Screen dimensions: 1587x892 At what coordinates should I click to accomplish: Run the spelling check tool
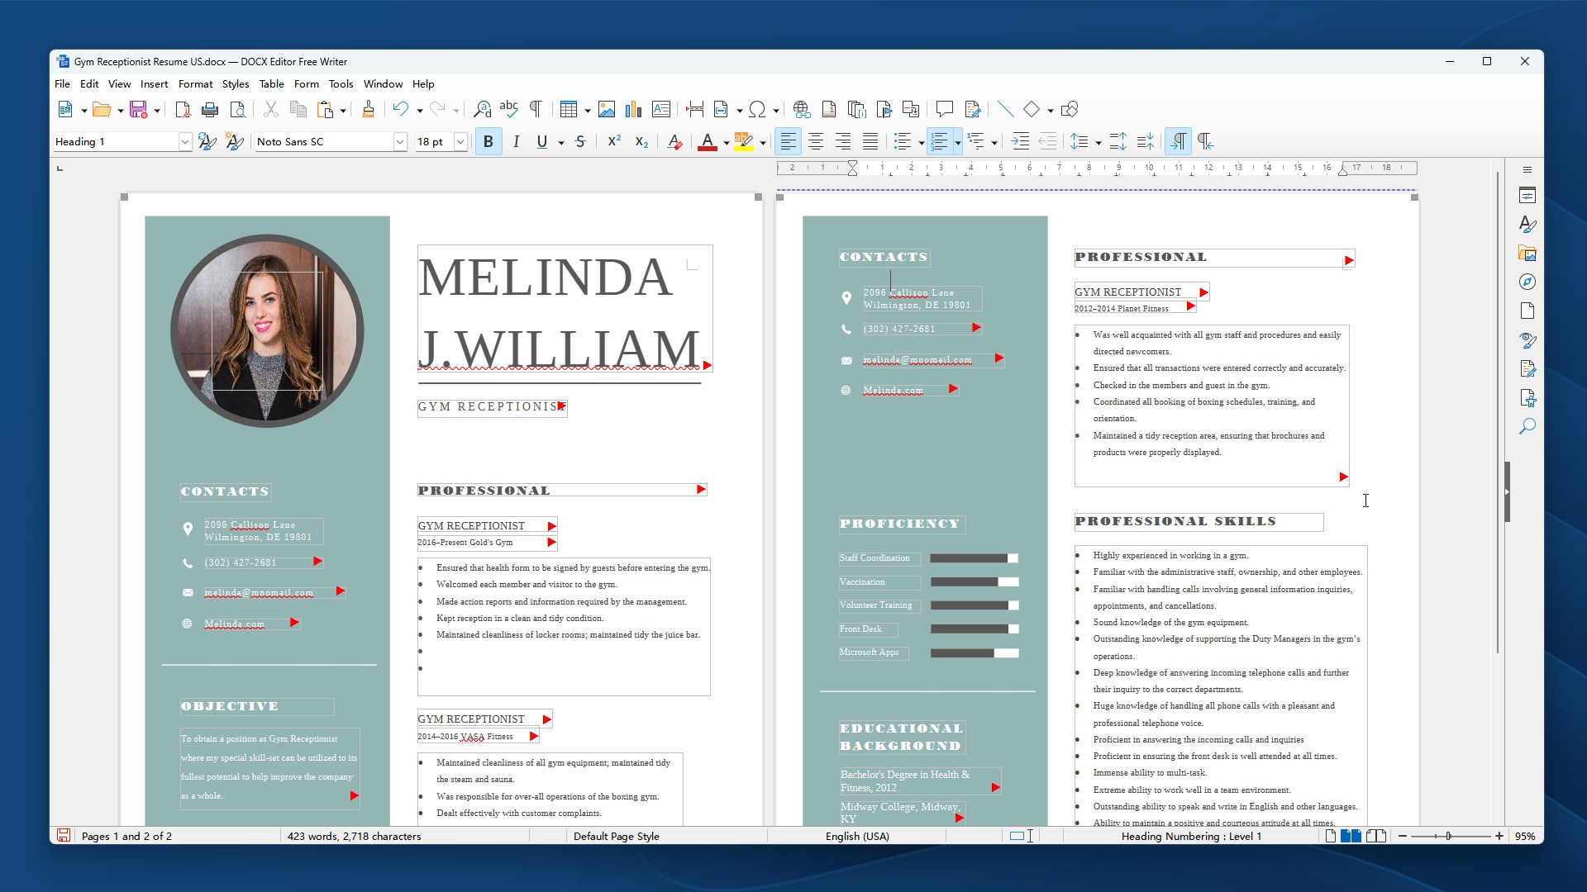point(508,109)
